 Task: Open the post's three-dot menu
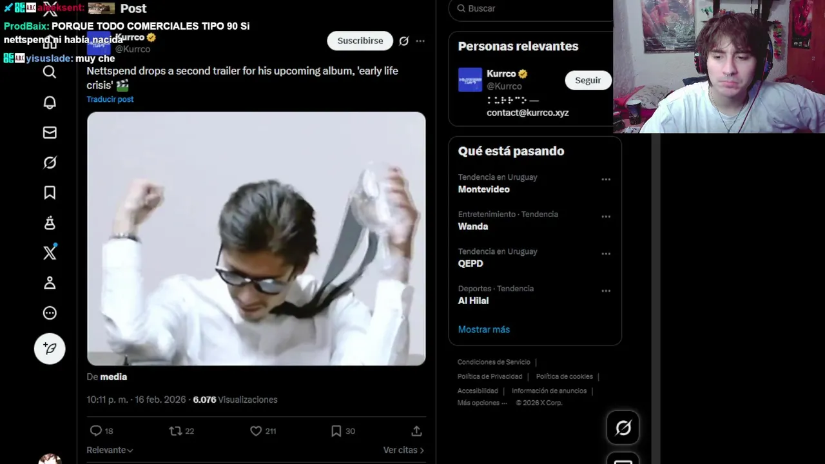pyautogui.click(x=420, y=41)
